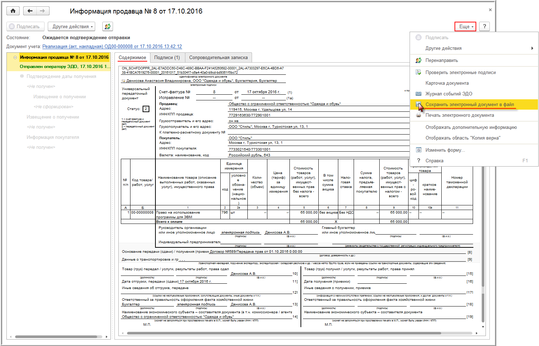
Task: Open the Еще dropdown menu
Action: (466, 26)
